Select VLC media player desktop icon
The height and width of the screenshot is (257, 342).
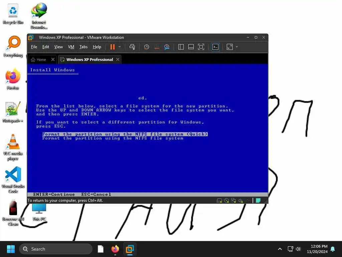tap(13, 147)
